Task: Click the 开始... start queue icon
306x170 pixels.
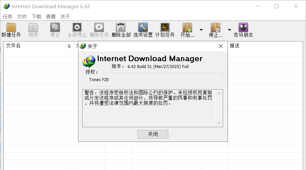Action: (x=187, y=27)
